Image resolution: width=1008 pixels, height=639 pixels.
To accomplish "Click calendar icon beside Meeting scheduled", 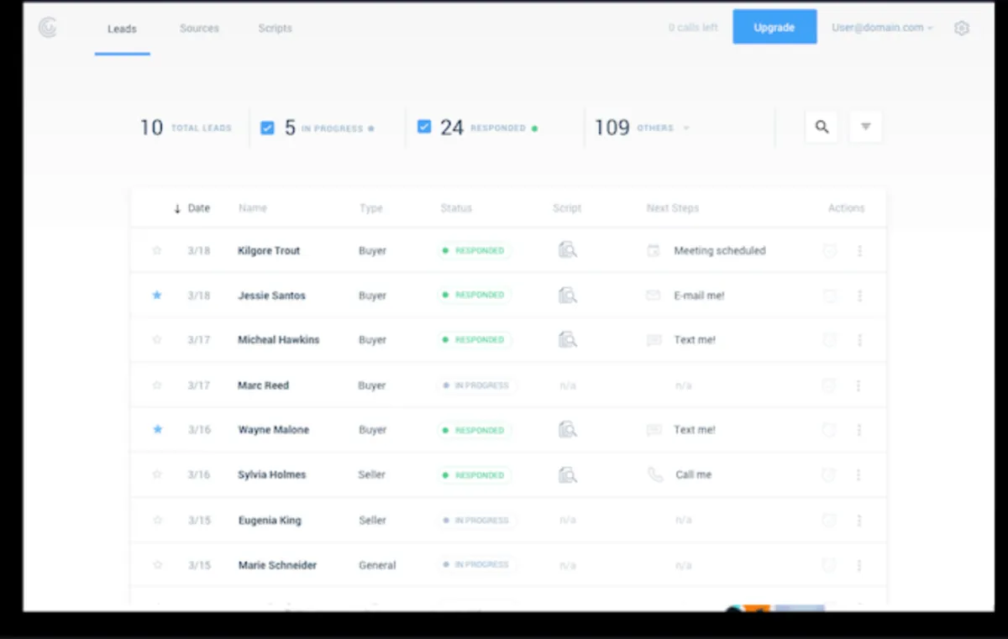I will (654, 250).
